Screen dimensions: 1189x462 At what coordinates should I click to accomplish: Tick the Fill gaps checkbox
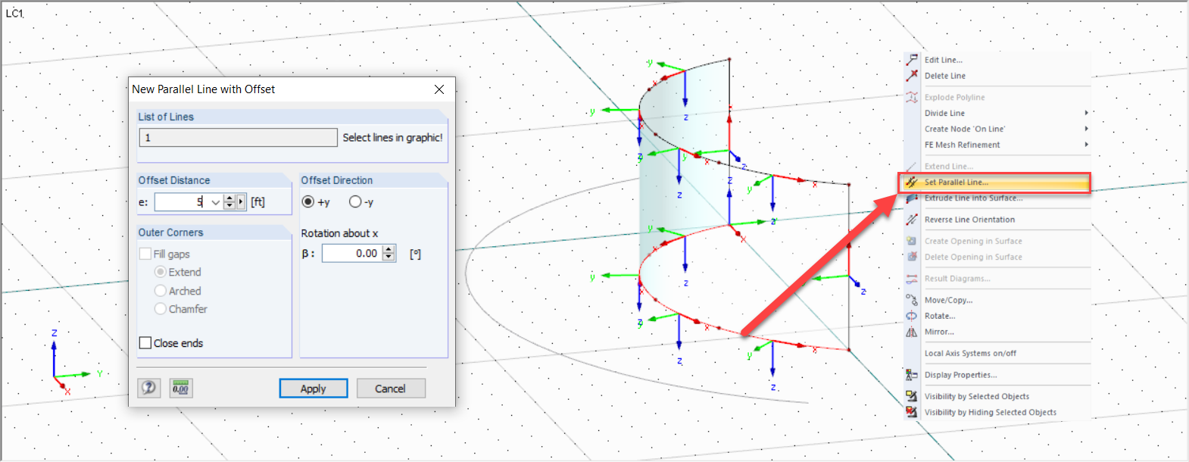(x=145, y=254)
